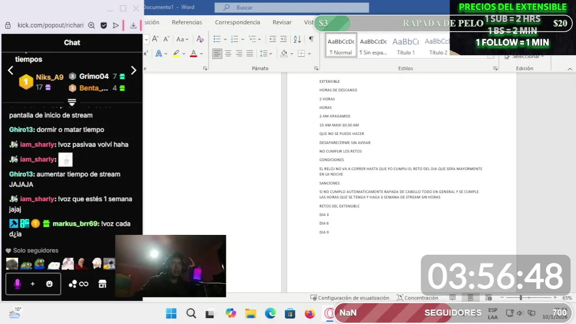Sort the text with the A-Z icon
The width and height of the screenshot is (576, 324).
297,39
